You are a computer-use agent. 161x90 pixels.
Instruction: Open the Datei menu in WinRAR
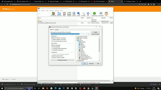click(x=39, y=10)
